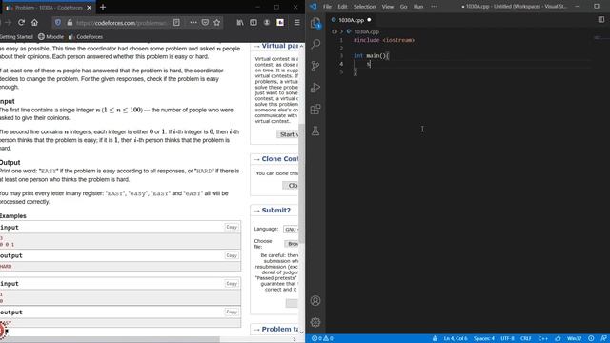
Task: Open Firefox hamburger menu
Action: pos(296,23)
